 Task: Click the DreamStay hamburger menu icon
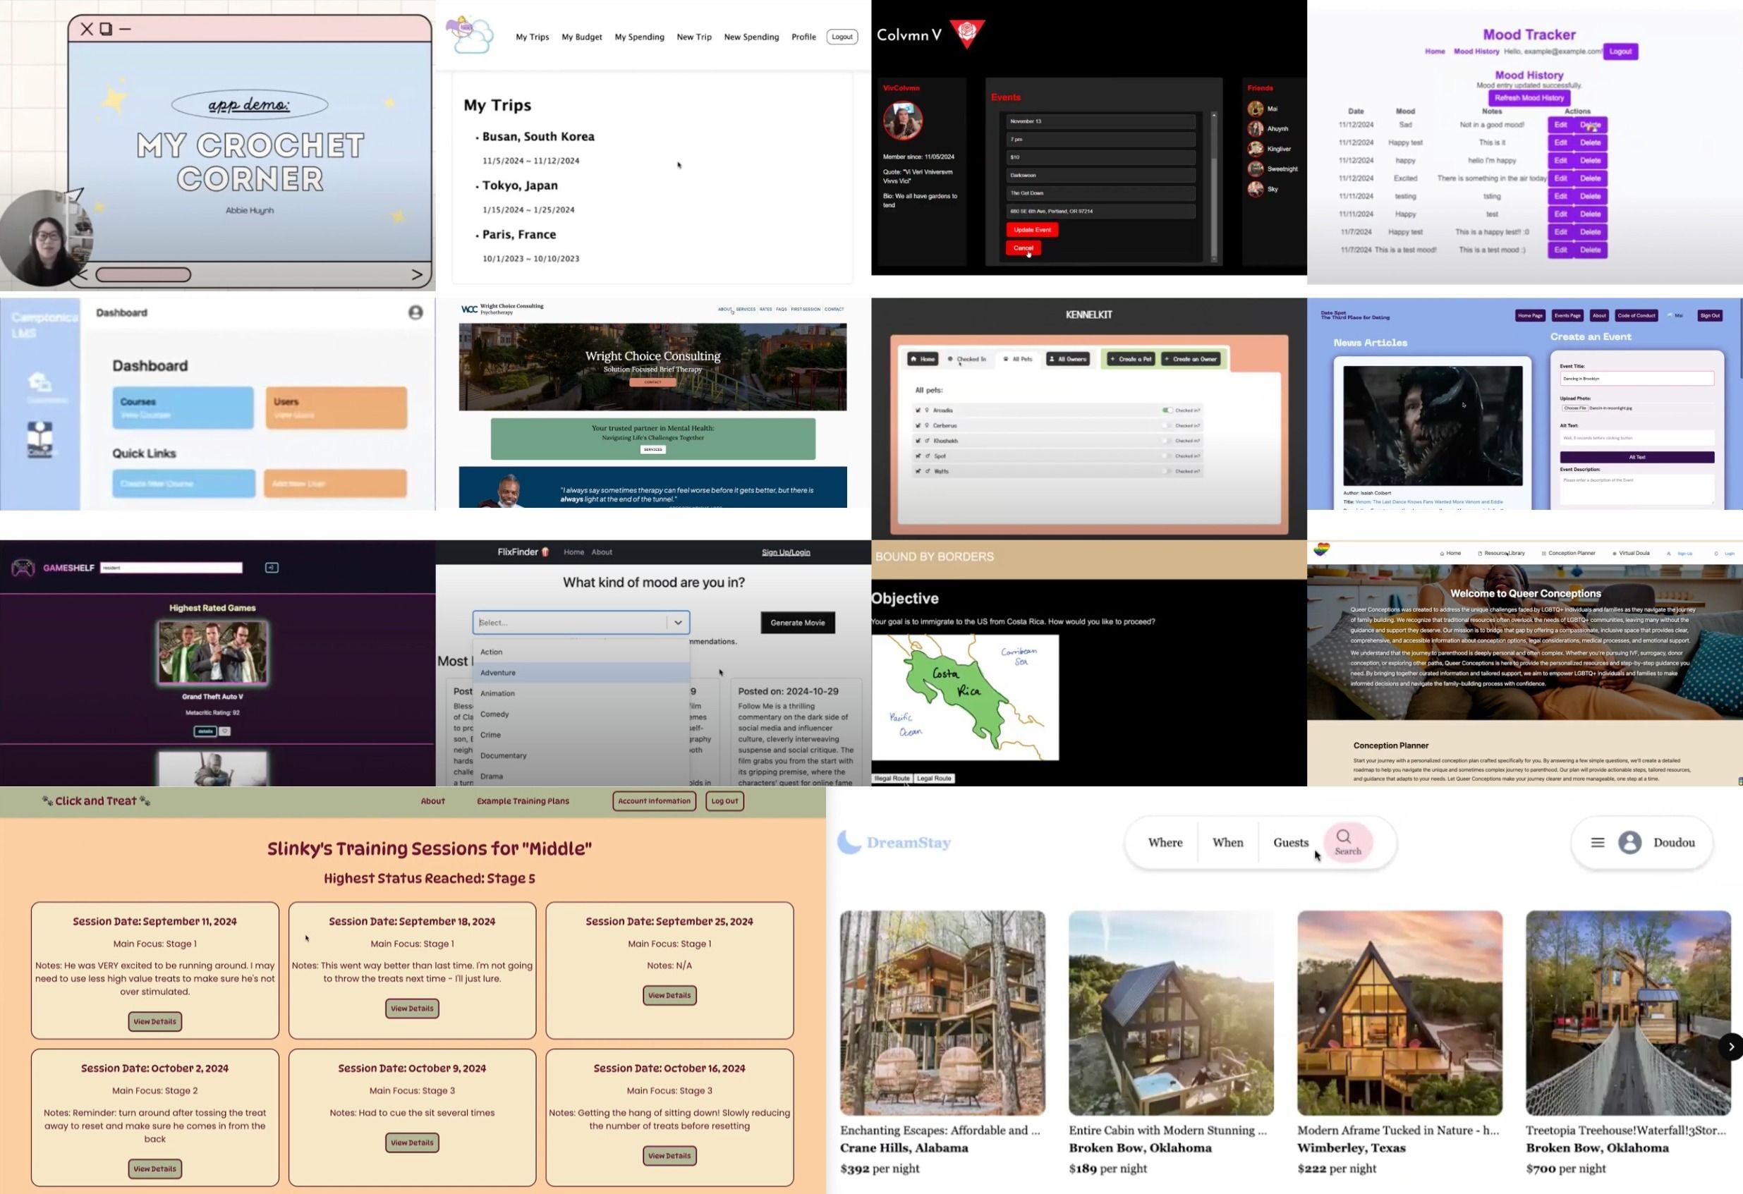(1598, 842)
